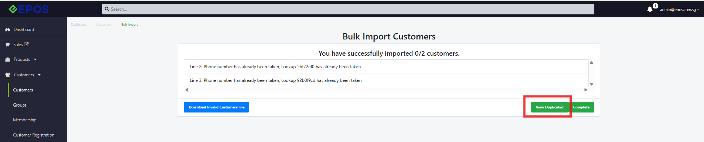Click the Sales external link icon
704x142 pixels.
click(x=26, y=44)
